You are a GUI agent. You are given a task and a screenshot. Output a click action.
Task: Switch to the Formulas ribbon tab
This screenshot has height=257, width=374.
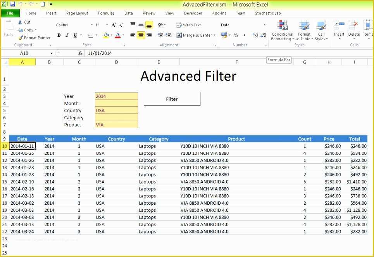click(x=106, y=13)
